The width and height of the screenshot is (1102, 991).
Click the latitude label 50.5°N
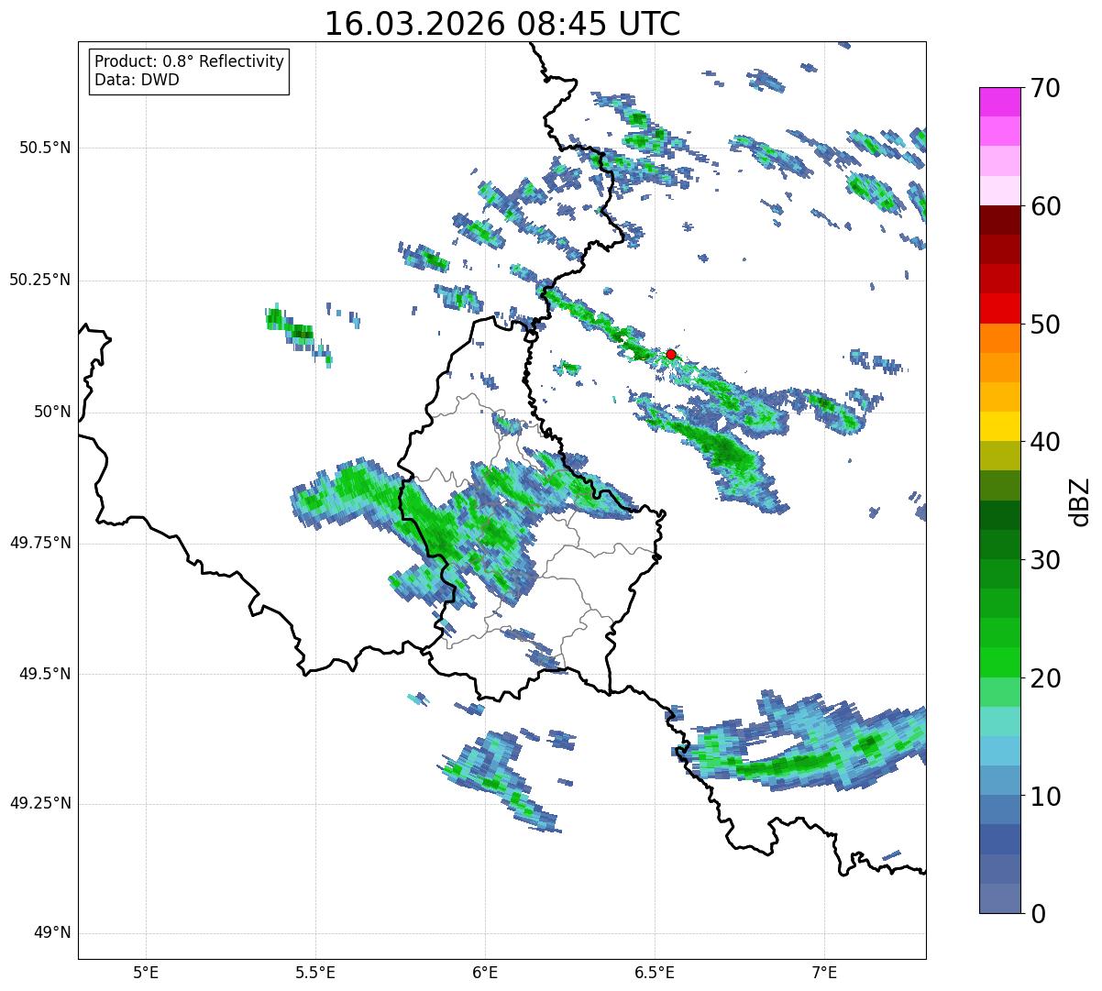46,148
